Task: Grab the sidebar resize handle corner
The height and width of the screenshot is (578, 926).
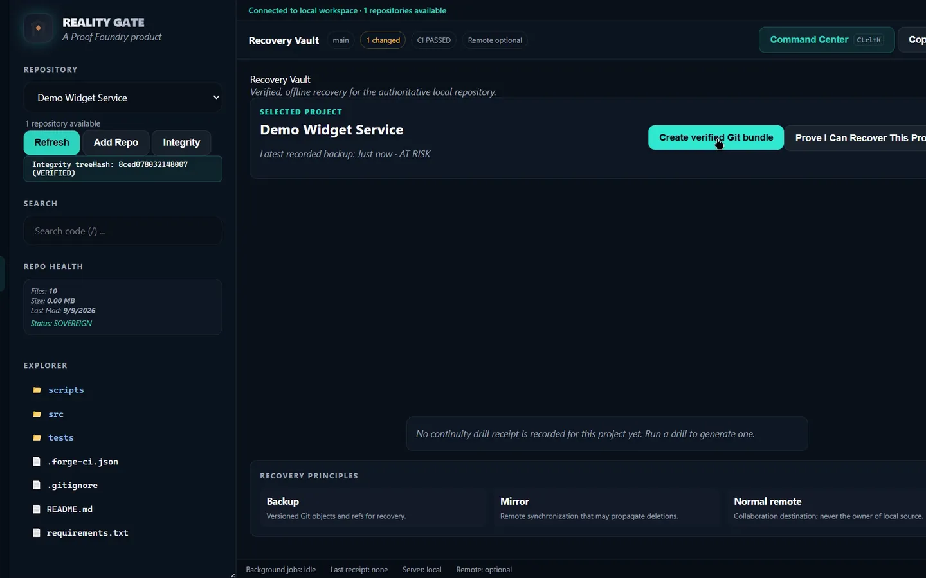Action: (233, 575)
